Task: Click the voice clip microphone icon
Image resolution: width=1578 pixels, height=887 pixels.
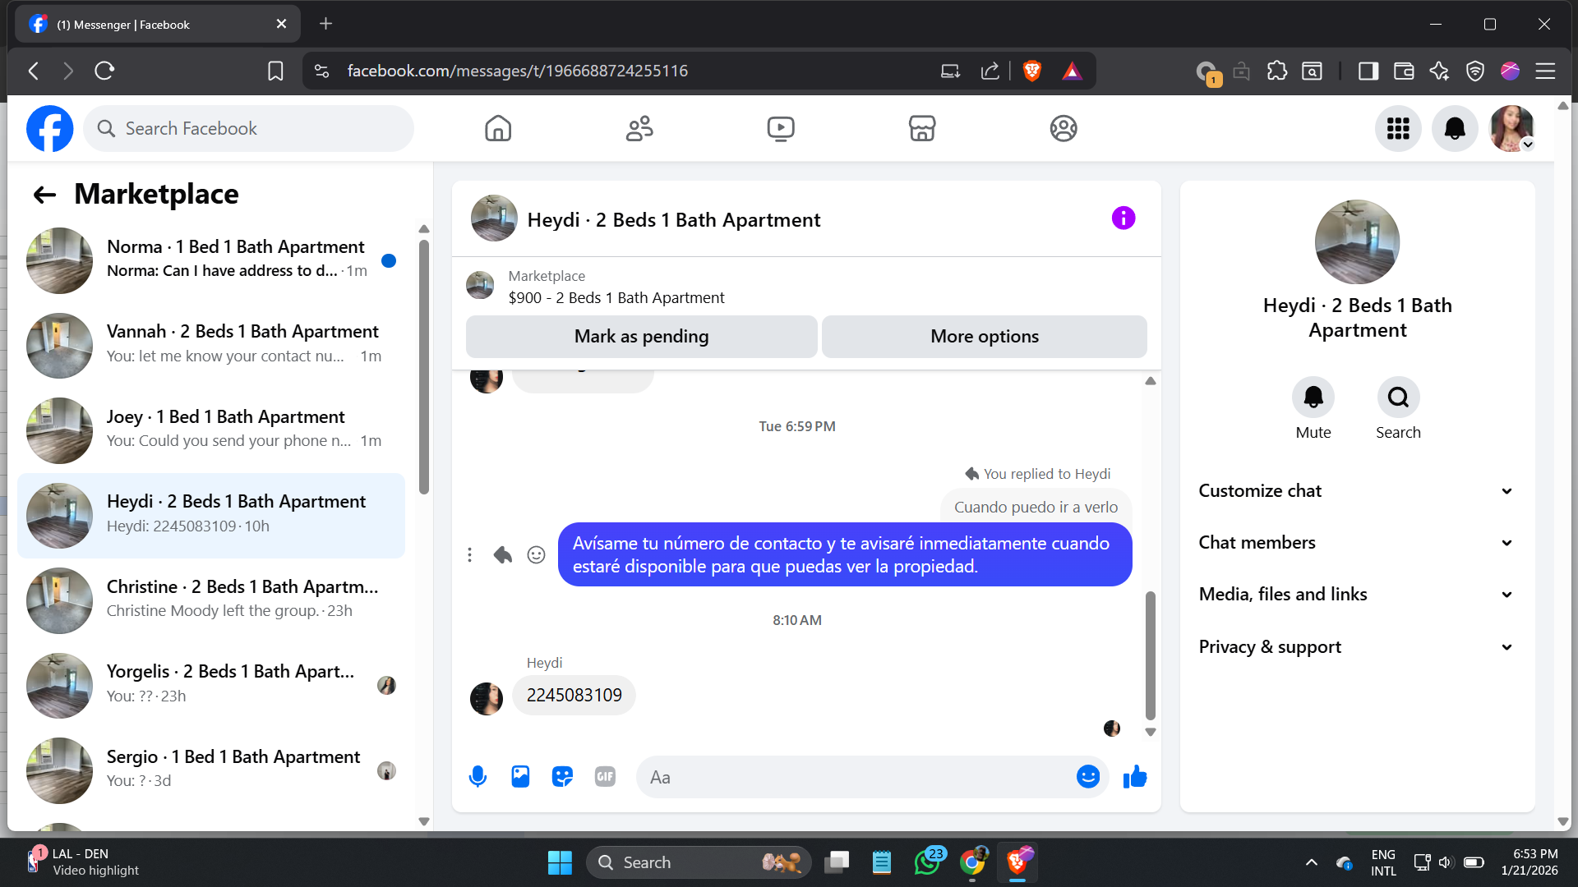Action: pyautogui.click(x=478, y=777)
